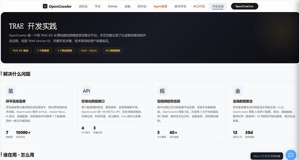The width and height of the screenshot is (299, 160).
Task: Click the 金 card icon
Action: click(237, 91)
